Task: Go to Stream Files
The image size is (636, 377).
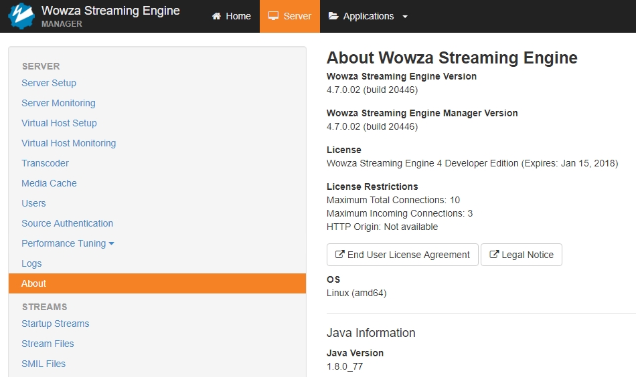Action: [48, 344]
